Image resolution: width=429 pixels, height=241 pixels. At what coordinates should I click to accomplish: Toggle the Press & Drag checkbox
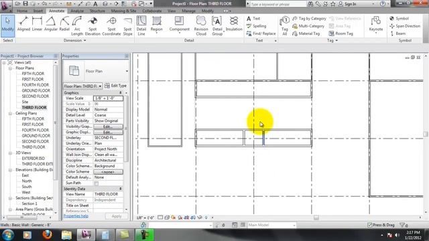coord(370,225)
